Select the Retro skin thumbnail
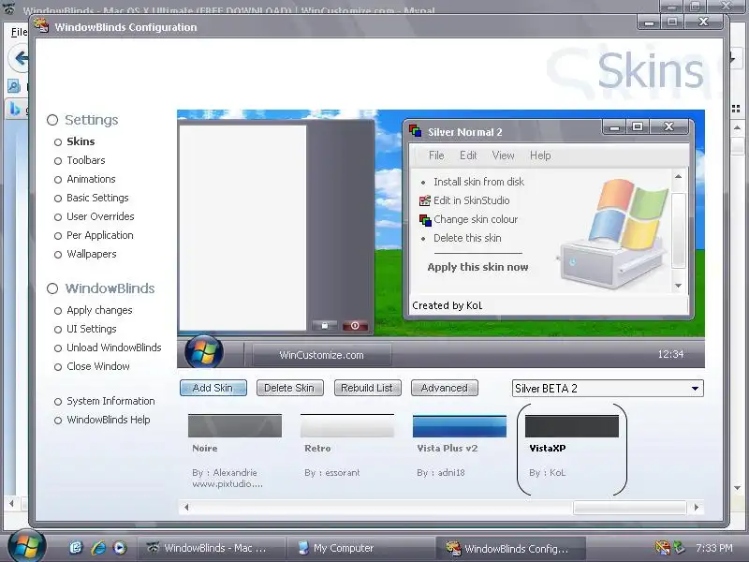The width and height of the screenshot is (749, 562). pos(346,426)
